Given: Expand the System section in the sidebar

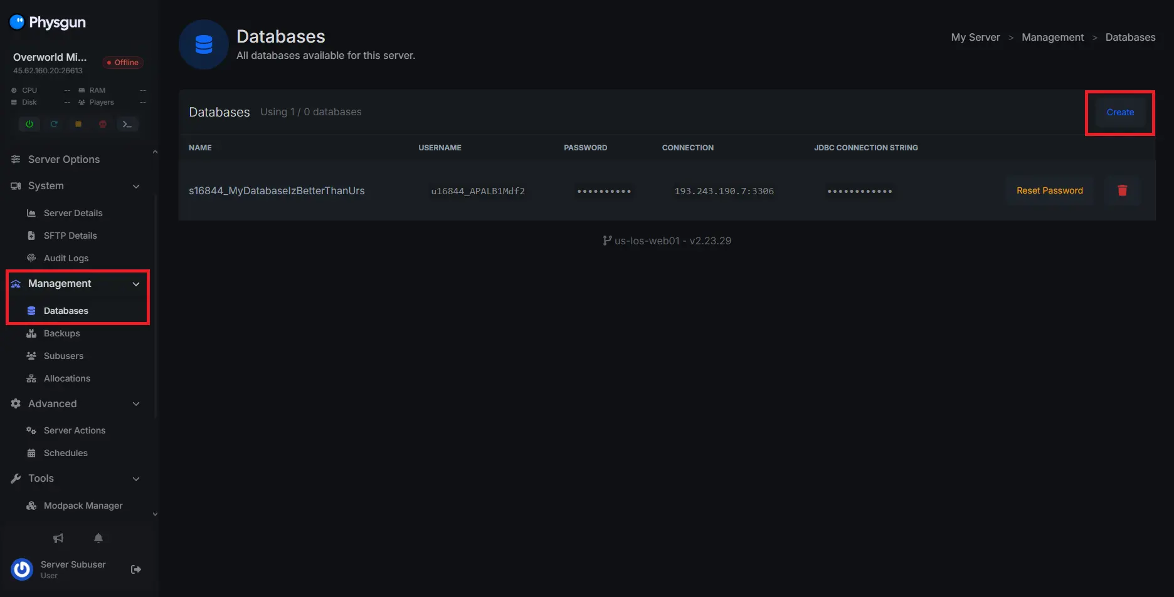Looking at the screenshot, I should point(136,185).
